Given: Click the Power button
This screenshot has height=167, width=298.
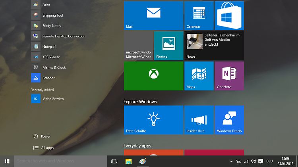Looking at the screenshot, I should [42, 136].
